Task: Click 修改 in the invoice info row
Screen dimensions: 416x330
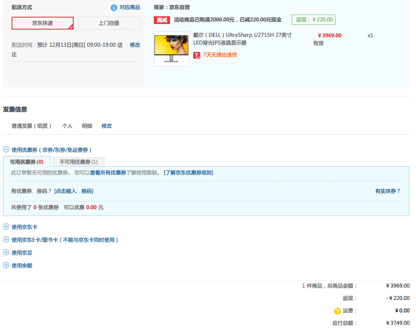Action: click(107, 126)
